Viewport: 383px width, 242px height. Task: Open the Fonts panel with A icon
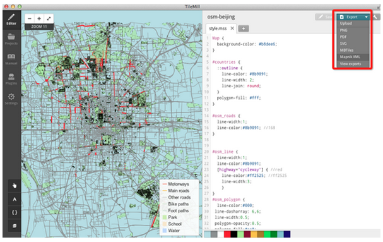pos(15,199)
